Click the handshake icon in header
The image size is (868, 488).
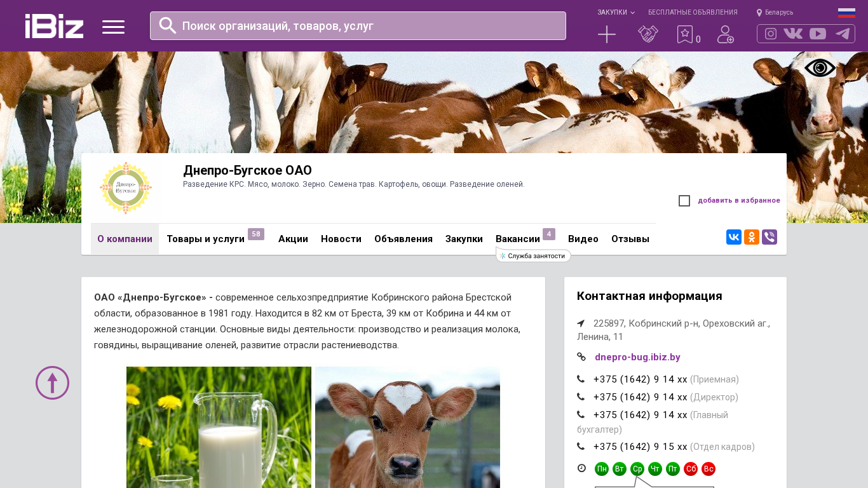pos(648,34)
